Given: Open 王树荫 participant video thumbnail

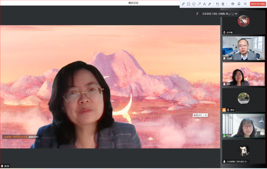Looking at the screenshot, I should pyautogui.click(x=243, y=48).
